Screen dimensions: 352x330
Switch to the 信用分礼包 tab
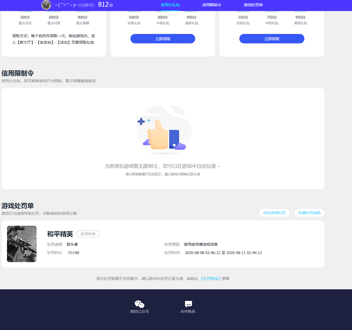click(170, 5)
